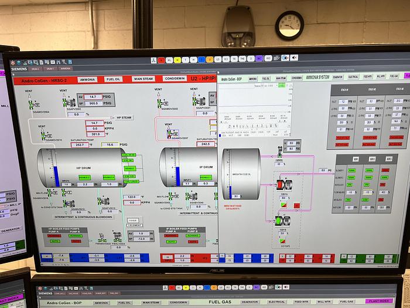This screenshot has width=410, height=308.
Task: Click the trend chart in Ammonia System window
Action: coord(255,110)
